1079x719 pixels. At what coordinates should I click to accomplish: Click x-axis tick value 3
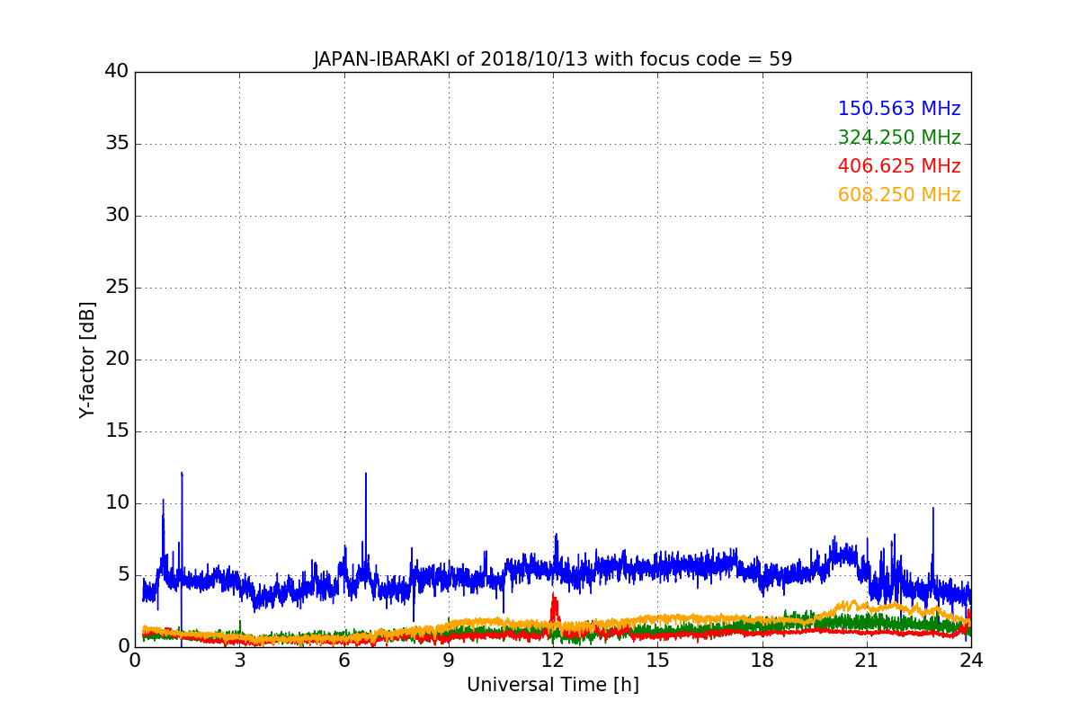point(239,660)
